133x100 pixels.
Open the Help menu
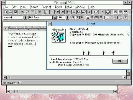91,7
